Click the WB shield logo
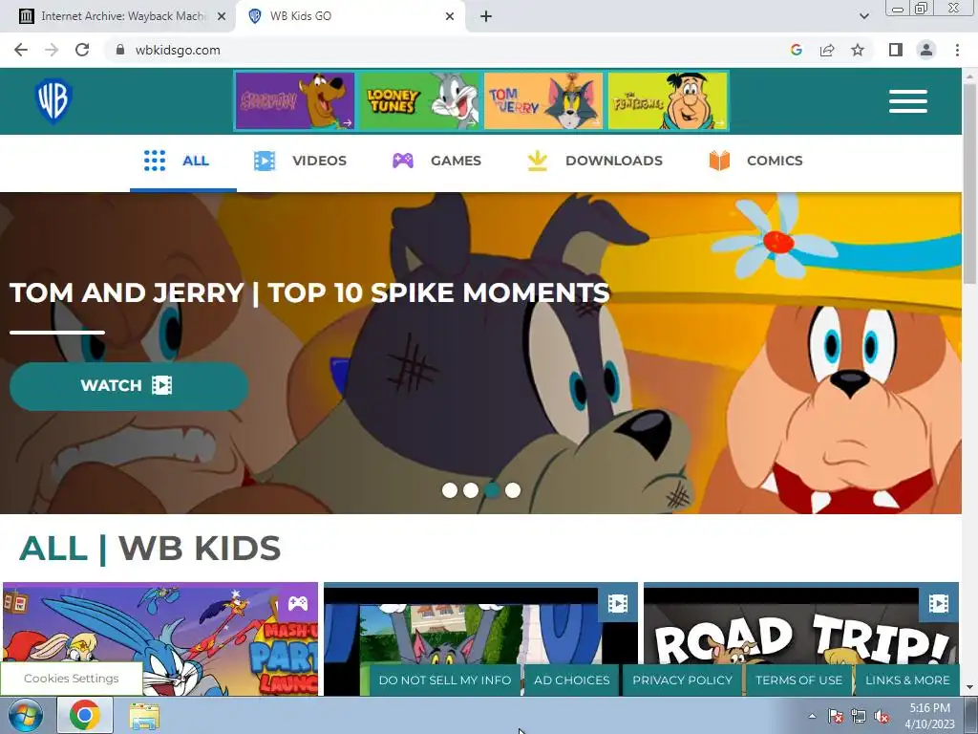 click(x=53, y=101)
